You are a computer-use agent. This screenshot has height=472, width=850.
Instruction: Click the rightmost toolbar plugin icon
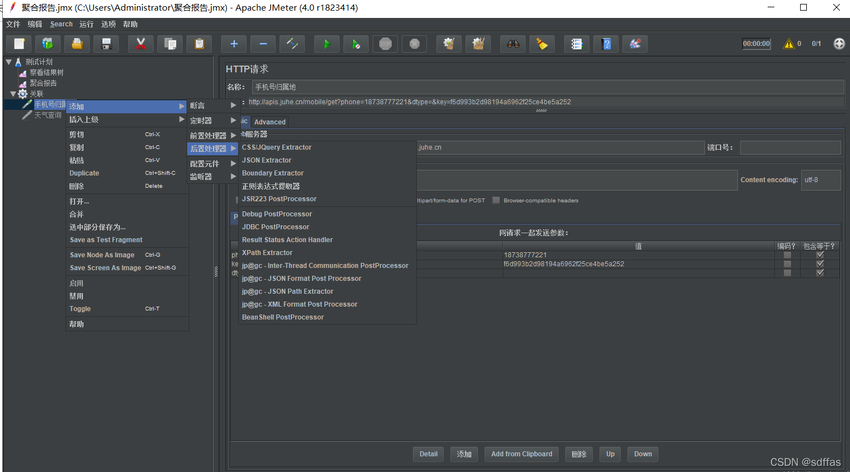(x=635, y=44)
